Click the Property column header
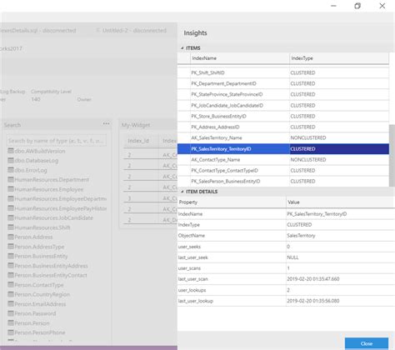Image resolution: width=395 pixels, height=350 pixels. 232,202
